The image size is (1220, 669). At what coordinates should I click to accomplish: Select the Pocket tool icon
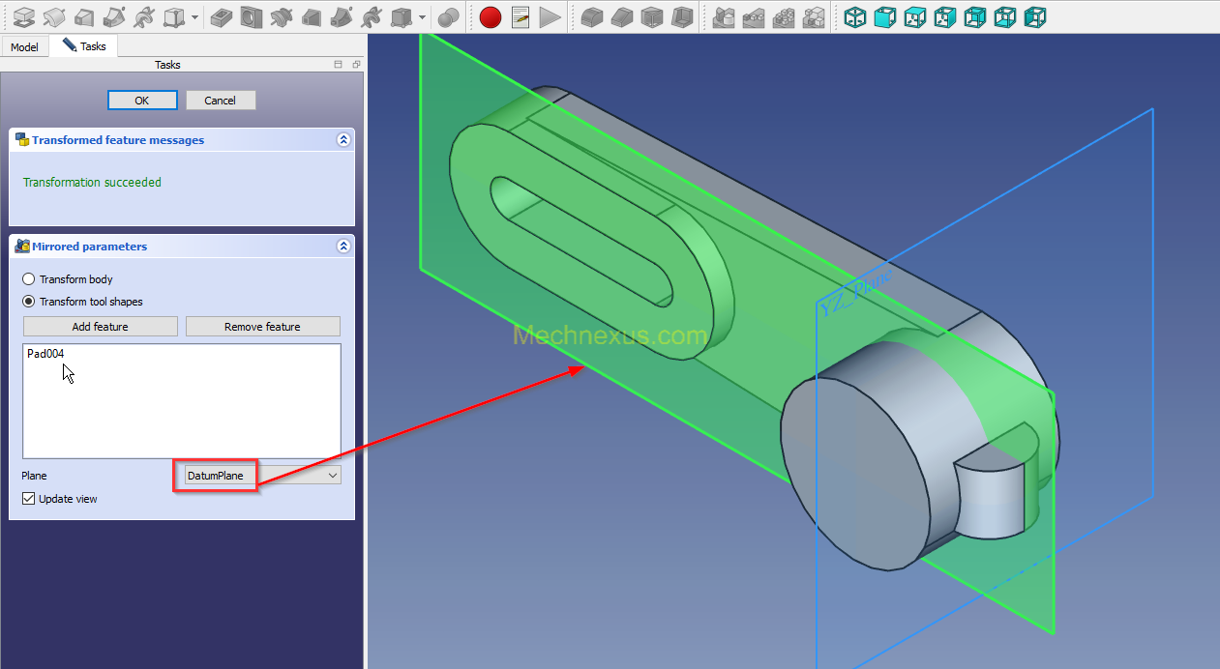pyautogui.click(x=222, y=16)
